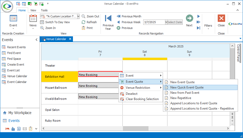This screenshot has width=243, height=138.
Task: Click the clipboard checklist icon
Action: tap(31, 129)
